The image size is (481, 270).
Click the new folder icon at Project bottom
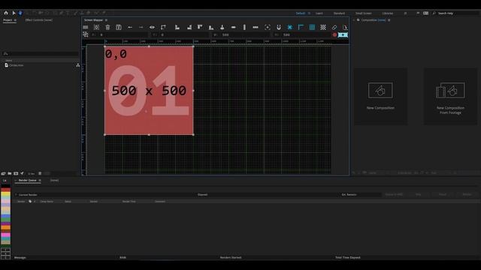pyautogui.click(x=10, y=173)
